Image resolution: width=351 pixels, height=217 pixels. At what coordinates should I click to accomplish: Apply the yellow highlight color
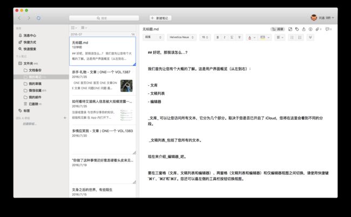coord(263,37)
